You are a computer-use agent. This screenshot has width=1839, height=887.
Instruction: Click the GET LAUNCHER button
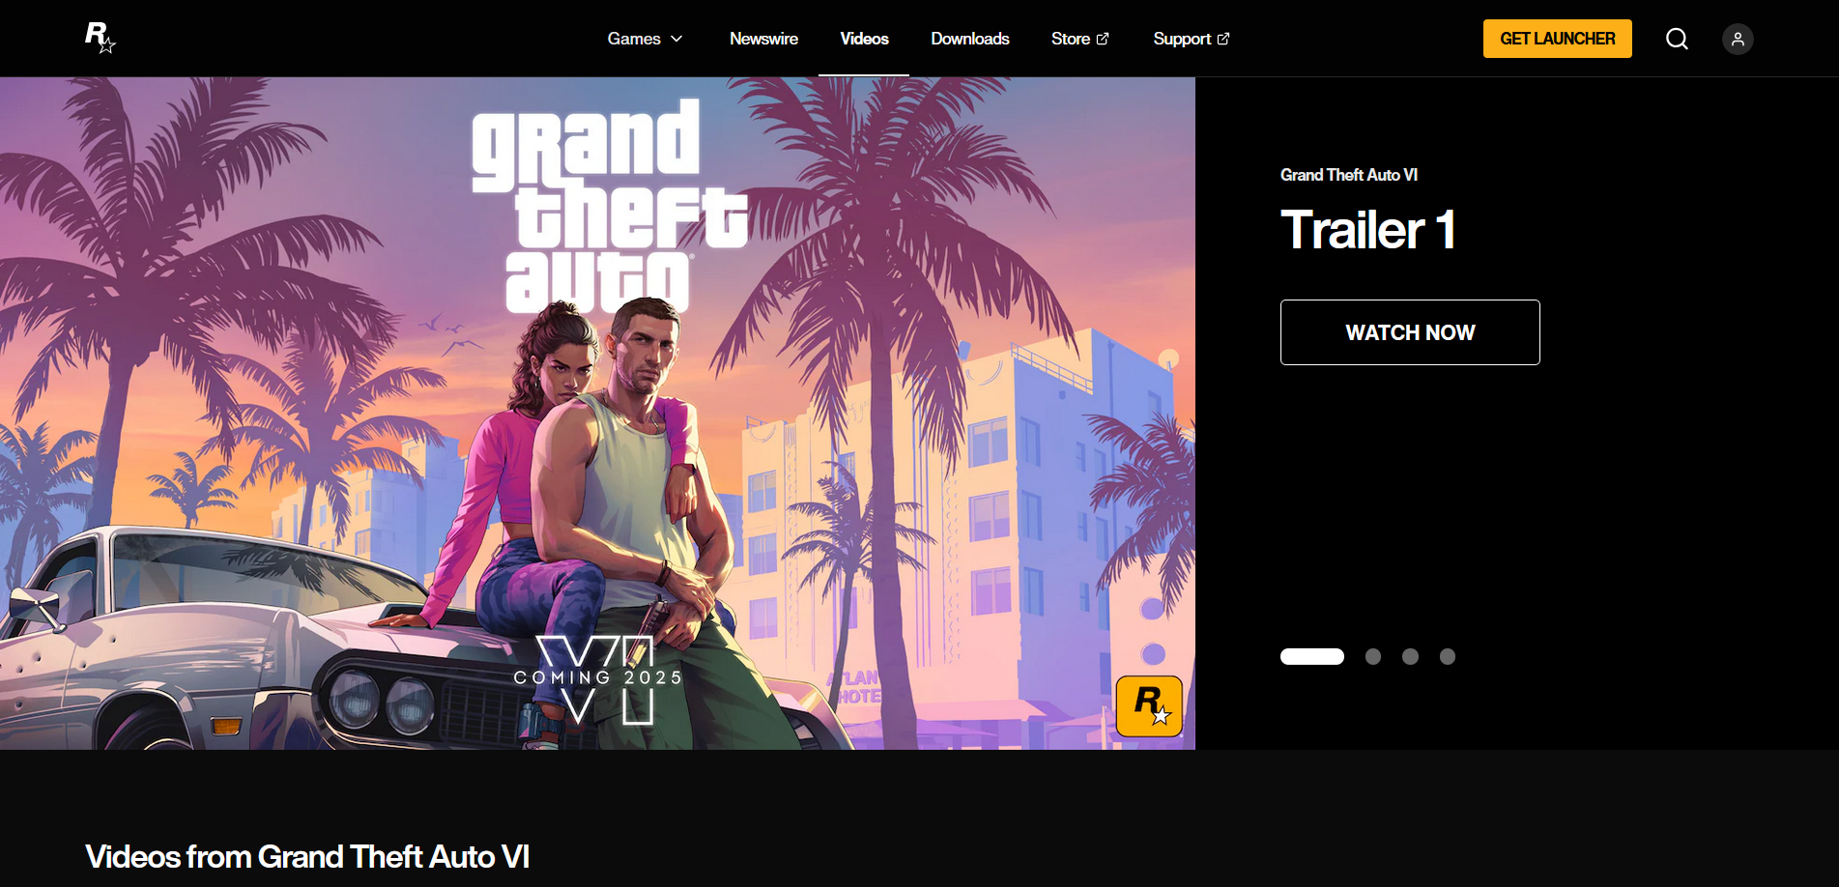coord(1558,39)
